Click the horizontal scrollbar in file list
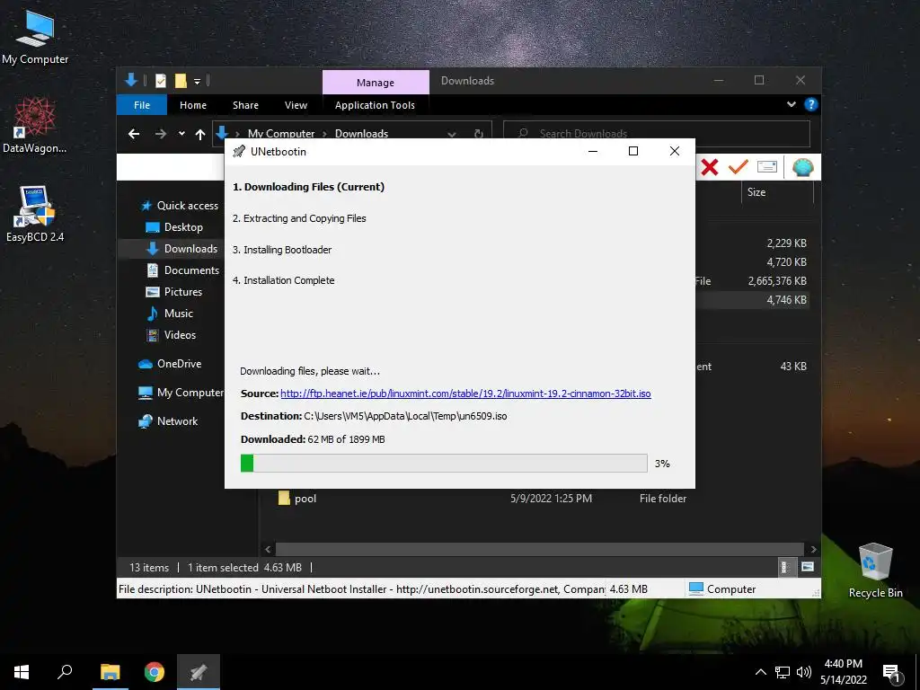The height and width of the screenshot is (690, 920). click(539, 549)
